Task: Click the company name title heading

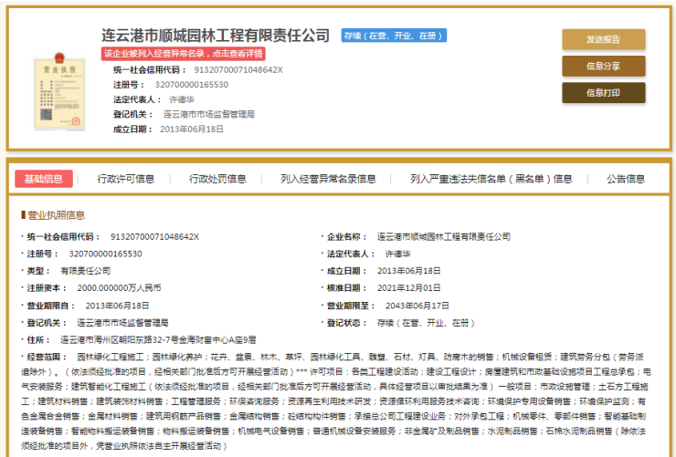Action: click(216, 35)
